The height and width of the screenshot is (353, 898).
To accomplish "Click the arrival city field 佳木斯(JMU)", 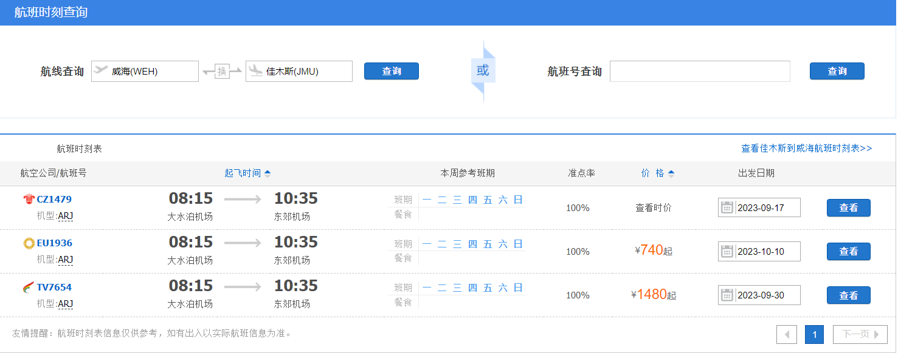I will 299,71.
